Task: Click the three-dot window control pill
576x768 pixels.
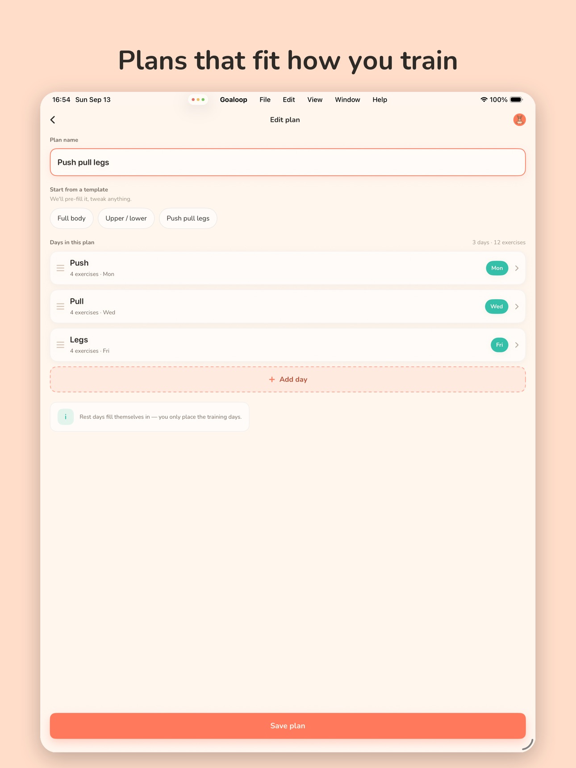Action: coord(198,100)
